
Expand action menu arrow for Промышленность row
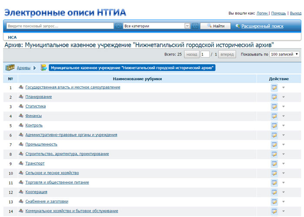[x=283, y=145]
